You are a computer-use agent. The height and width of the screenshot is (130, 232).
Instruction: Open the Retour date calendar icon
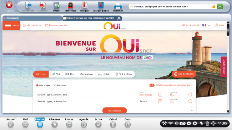[x=160, y=102]
